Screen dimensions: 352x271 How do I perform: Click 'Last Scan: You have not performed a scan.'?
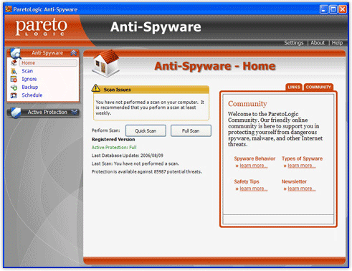(x=135, y=163)
